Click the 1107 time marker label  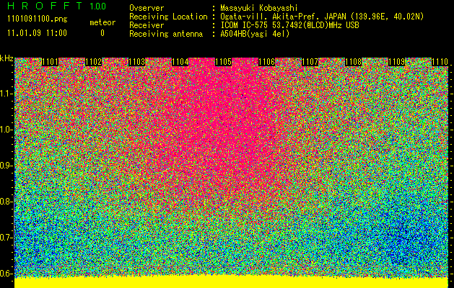(x=310, y=62)
